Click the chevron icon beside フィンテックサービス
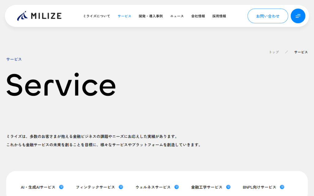 [x=121, y=187]
